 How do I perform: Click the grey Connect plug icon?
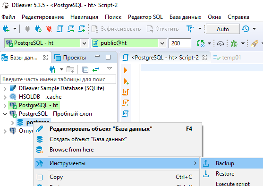point(27,29)
